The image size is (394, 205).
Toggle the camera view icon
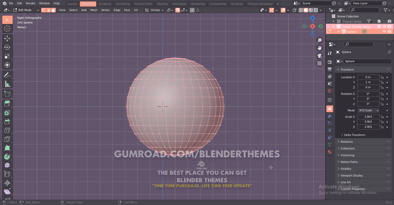[x=320, y=56]
